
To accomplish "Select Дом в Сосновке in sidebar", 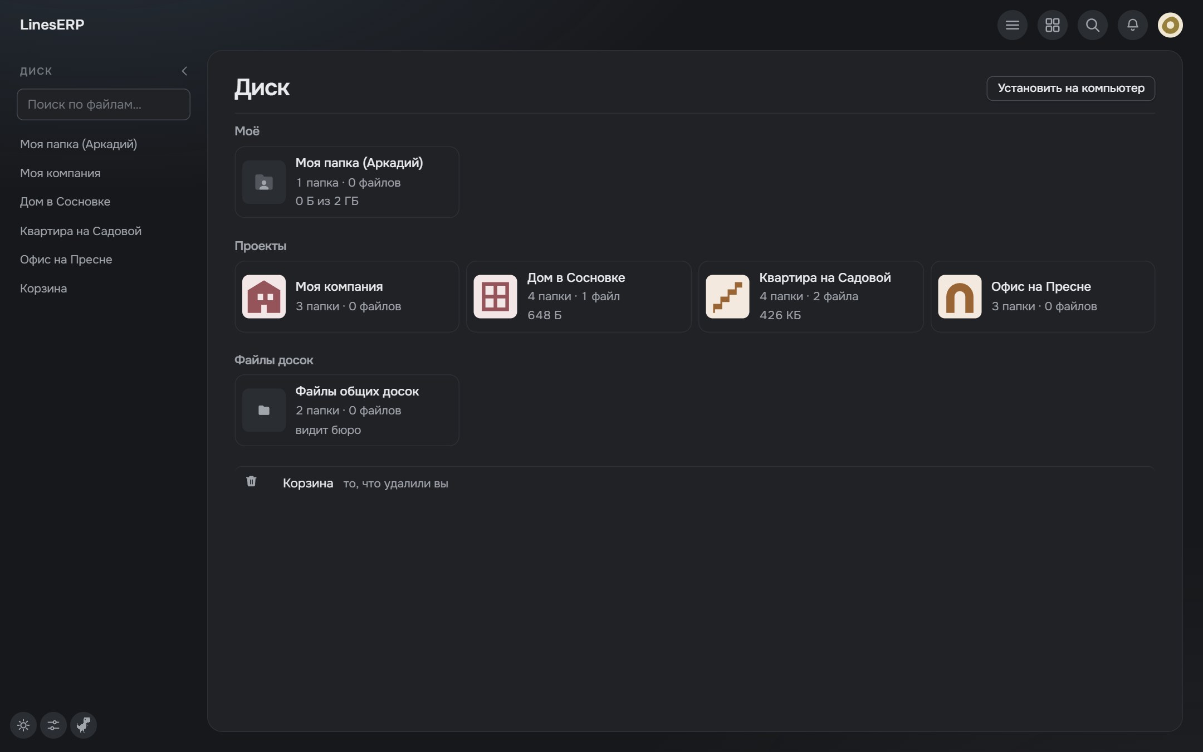I will [x=65, y=202].
